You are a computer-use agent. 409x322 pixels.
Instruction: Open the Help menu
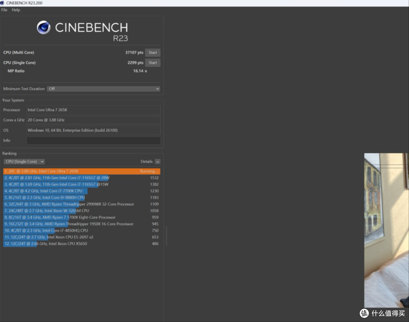[x=16, y=10]
